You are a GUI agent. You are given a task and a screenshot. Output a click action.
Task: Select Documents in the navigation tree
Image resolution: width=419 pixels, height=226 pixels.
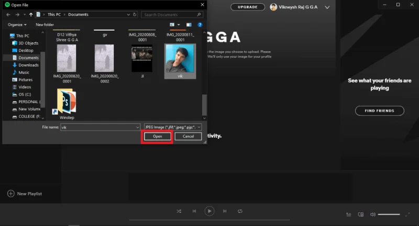(26, 58)
